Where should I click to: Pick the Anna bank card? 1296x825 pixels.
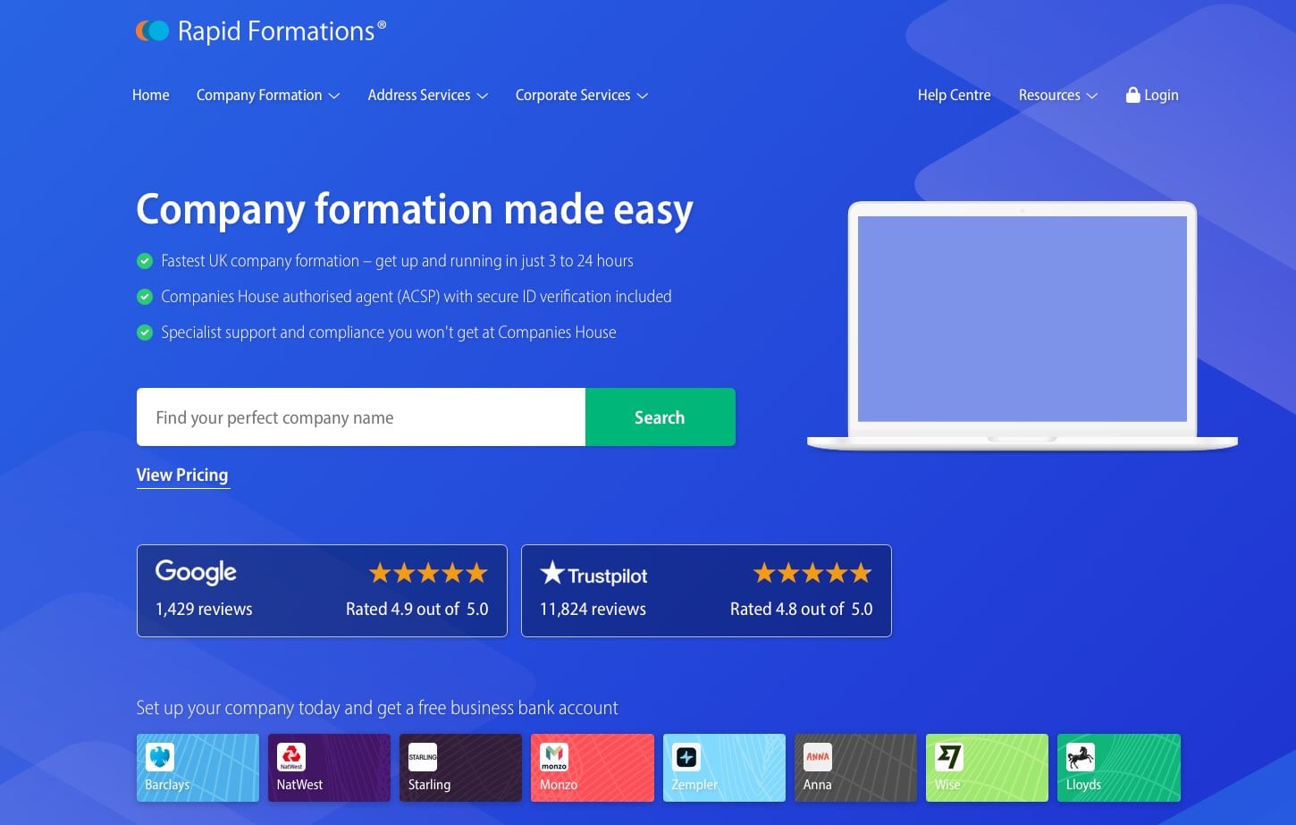855,768
